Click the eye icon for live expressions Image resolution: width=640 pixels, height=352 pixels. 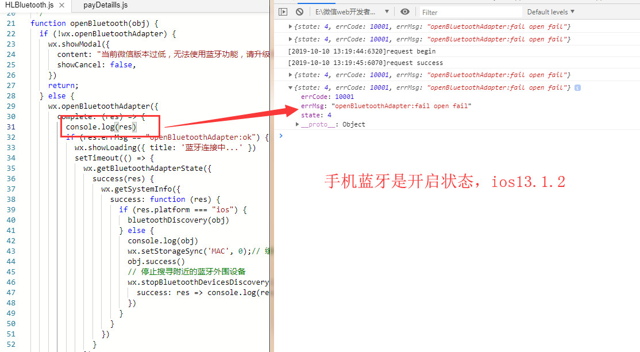[x=404, y=12]
